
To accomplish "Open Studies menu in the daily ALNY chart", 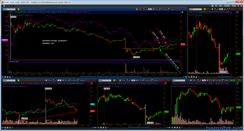I will pyautogui.click(x=81, y=80).
